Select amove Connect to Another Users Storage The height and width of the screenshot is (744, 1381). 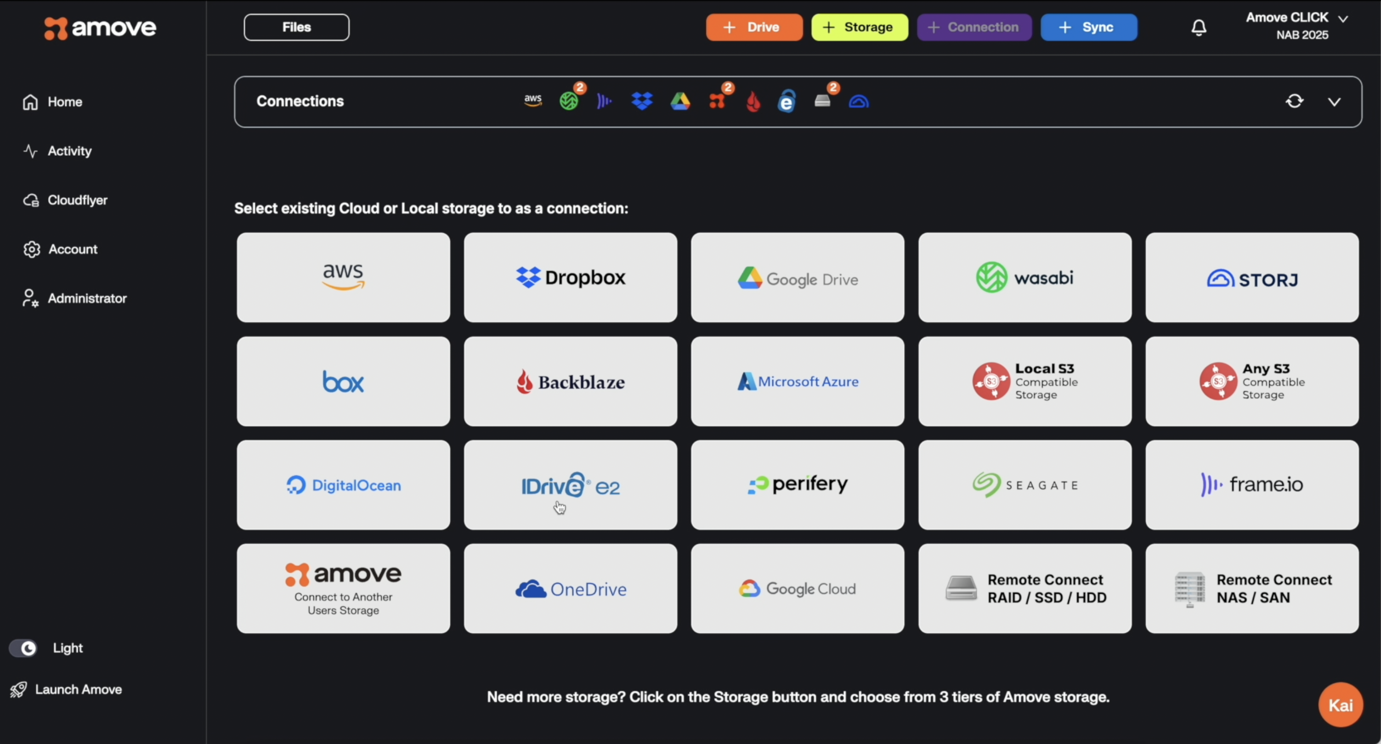pyautogui.click(x=343, y=589)
